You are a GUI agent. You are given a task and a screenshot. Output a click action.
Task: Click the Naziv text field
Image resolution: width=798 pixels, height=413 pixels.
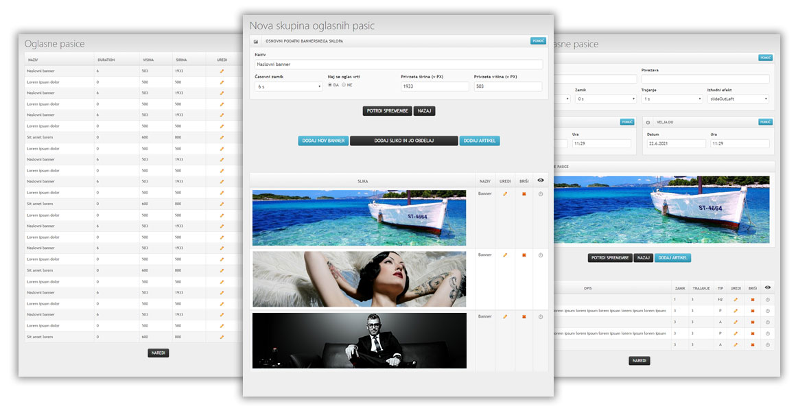[x=398, y=64]
